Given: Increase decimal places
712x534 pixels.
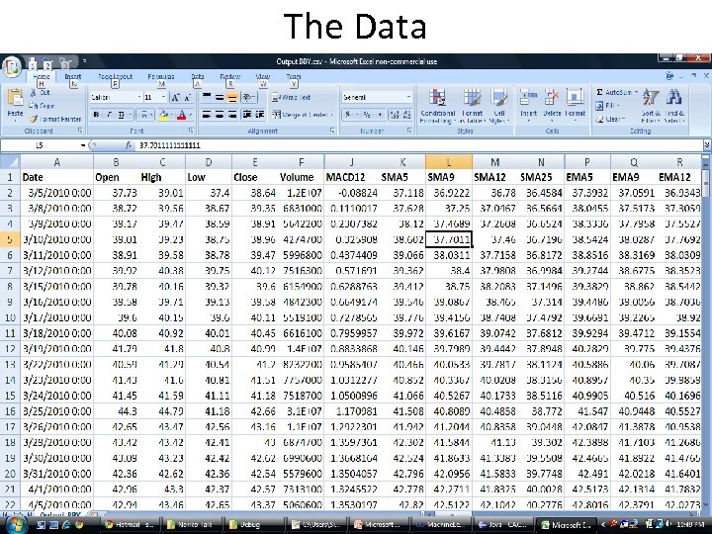Looking at the screenshot, I should point(395,115).
